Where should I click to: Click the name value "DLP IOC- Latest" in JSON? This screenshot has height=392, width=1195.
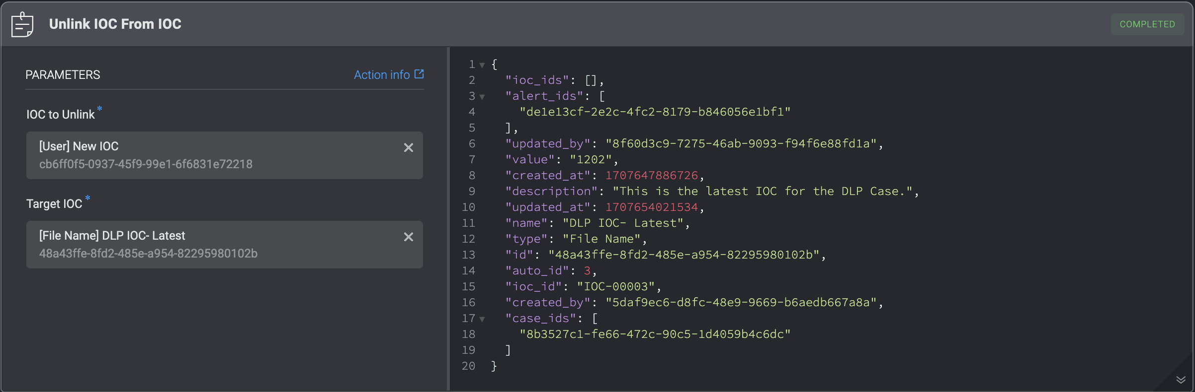(623, 223)
